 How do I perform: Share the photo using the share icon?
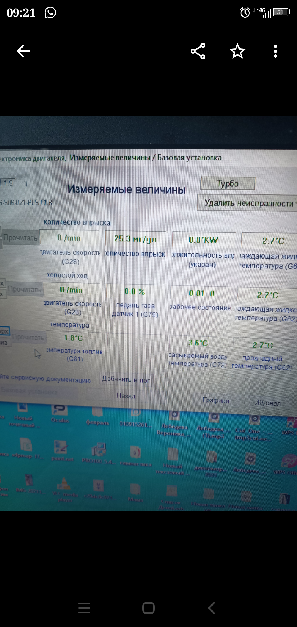[198, 51]
